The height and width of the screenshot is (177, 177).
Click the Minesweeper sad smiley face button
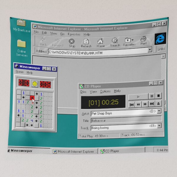(35, 84)
